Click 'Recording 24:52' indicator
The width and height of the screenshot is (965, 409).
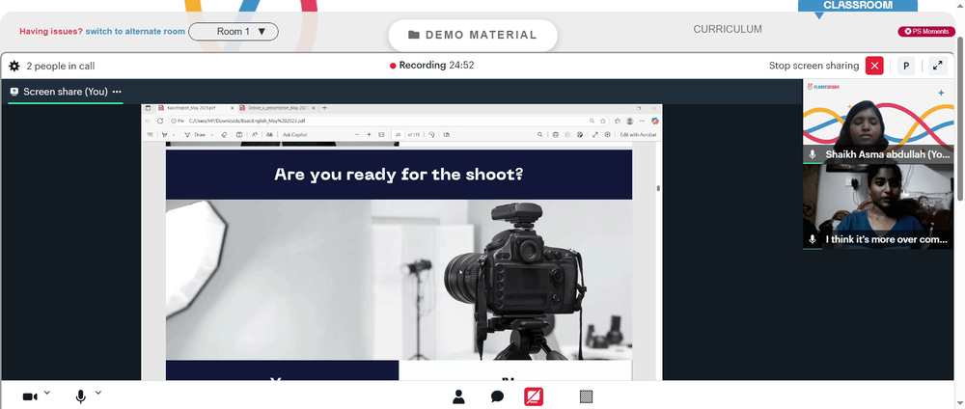point(432,66)
